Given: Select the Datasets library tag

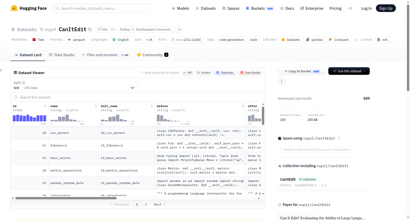Looking at the screenshot, I should click(x=291, y=40).
